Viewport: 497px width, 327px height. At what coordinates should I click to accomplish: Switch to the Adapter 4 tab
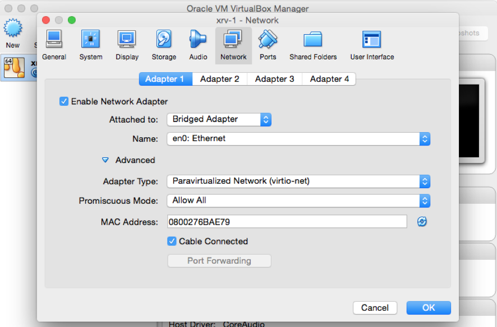(x=329, y=79)
